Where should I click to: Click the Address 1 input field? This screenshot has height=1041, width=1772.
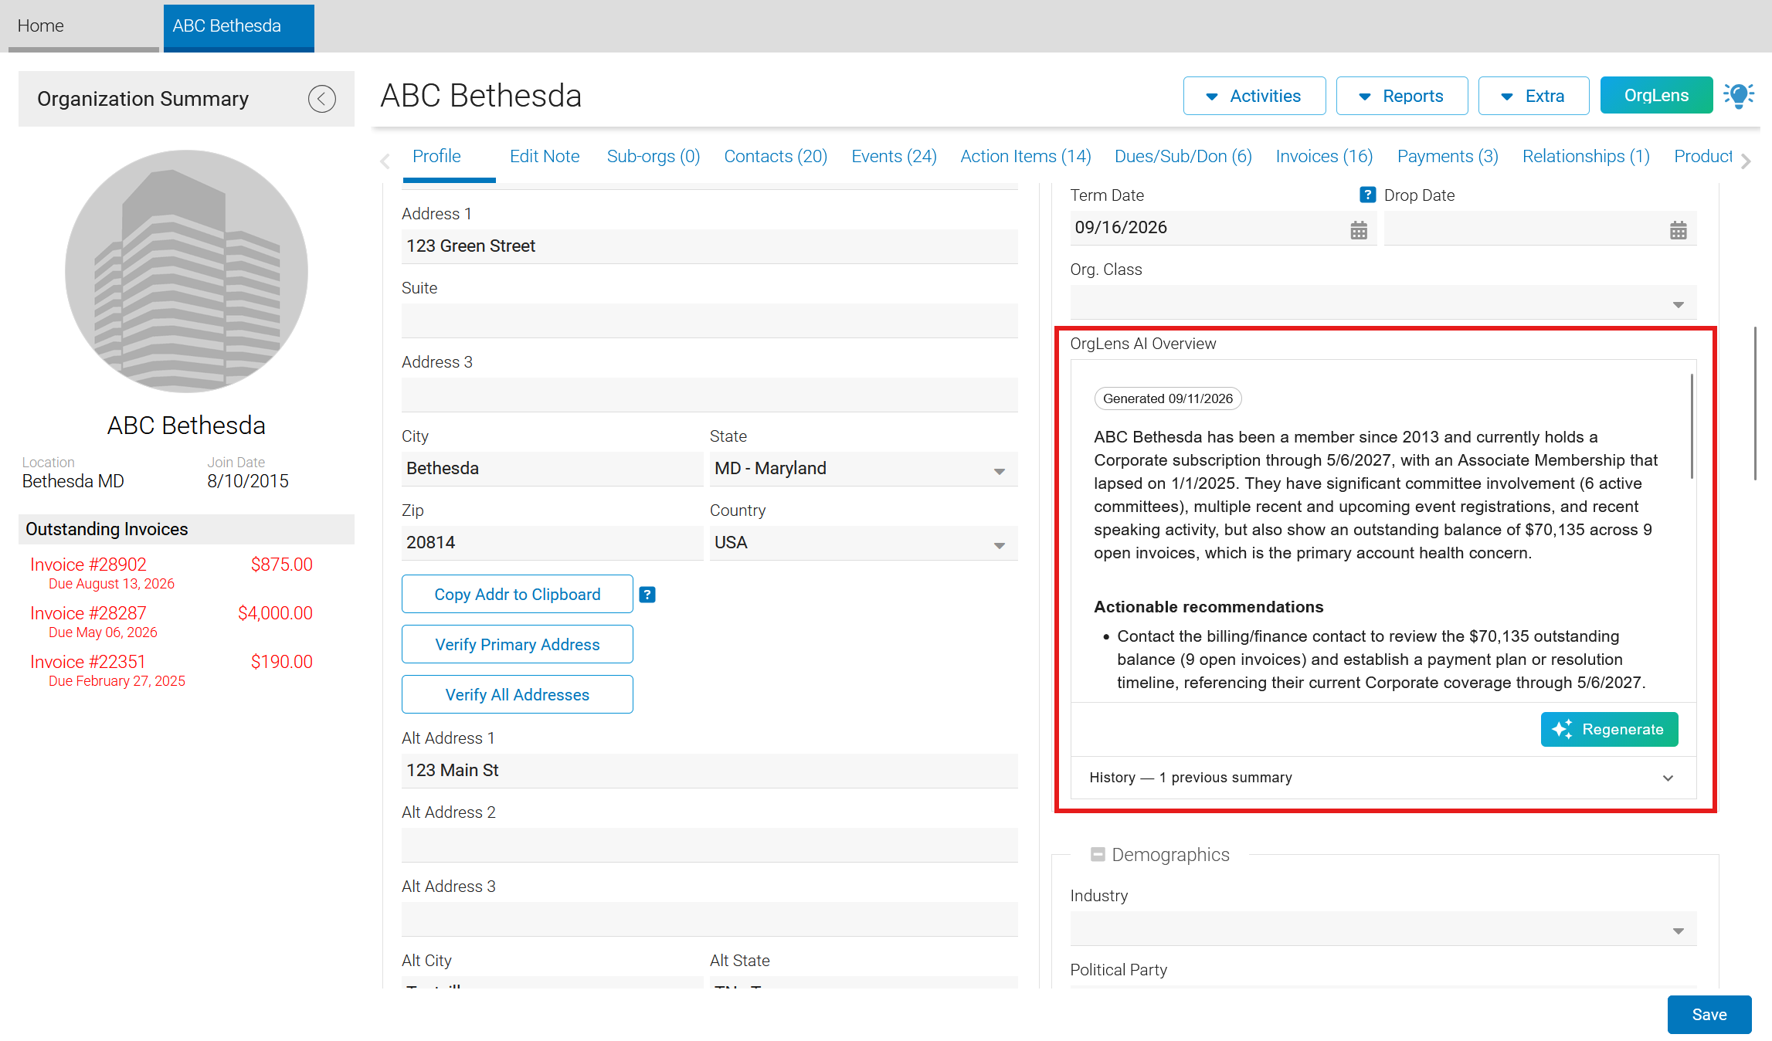(x=709, y=246)
